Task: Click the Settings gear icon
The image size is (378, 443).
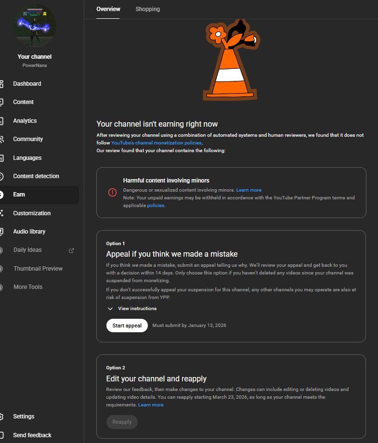Action: pos(1,417)
